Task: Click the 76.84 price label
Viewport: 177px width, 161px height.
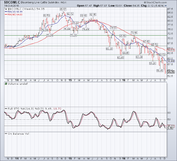Action: coord(67,29)
